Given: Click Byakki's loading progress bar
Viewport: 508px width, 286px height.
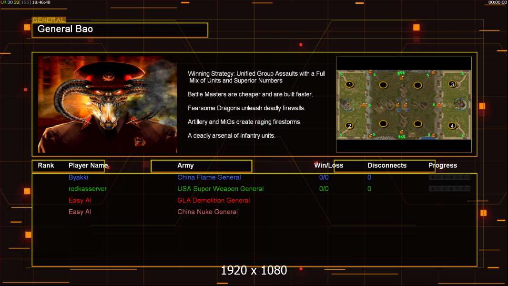Looking at the screenshot, I should coord(450,177).
